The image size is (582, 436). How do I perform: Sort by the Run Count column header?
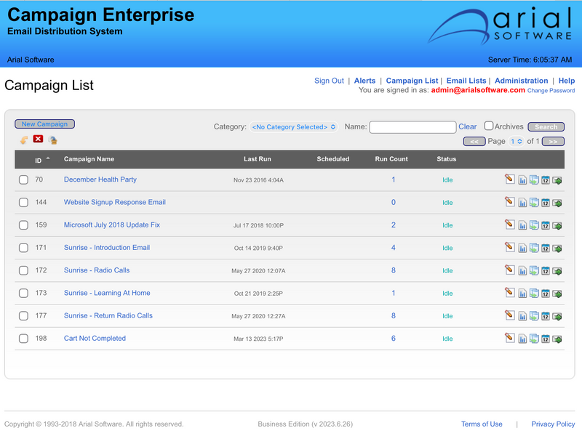391,159
